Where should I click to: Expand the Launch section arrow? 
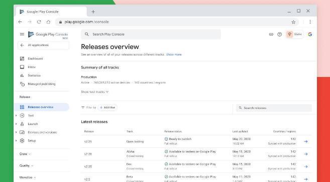(16, 124)
